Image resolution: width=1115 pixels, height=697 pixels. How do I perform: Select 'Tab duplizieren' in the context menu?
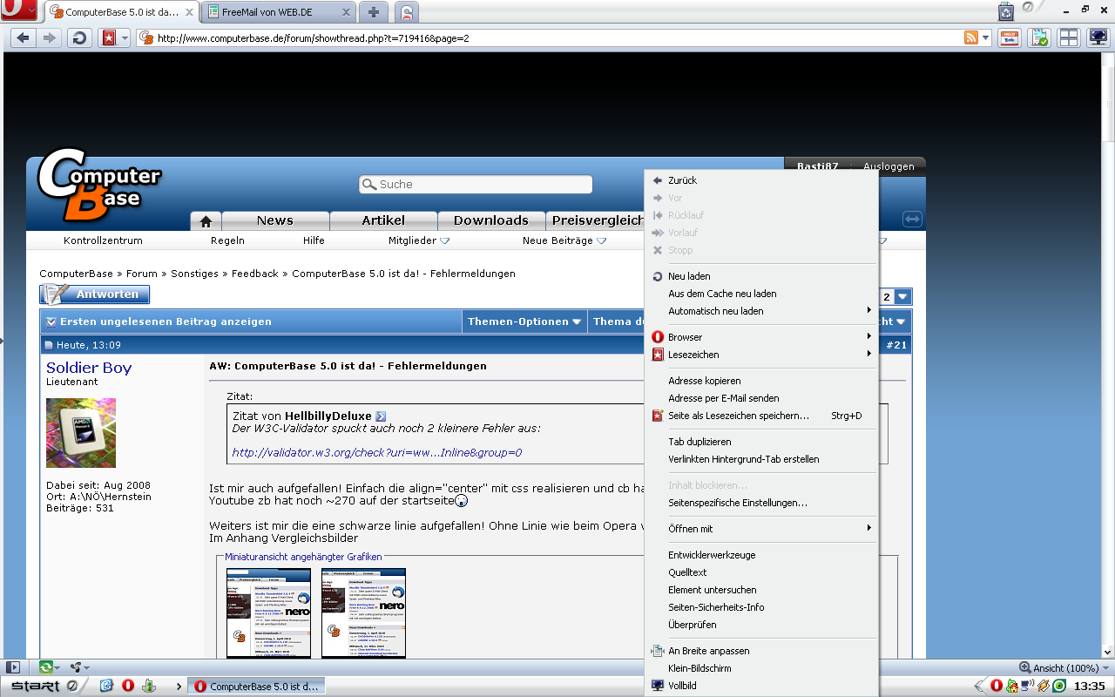coord(761,442)
